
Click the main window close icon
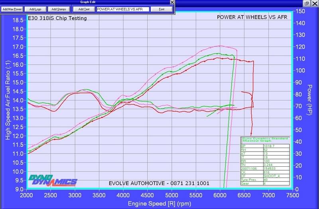point(314,3)
